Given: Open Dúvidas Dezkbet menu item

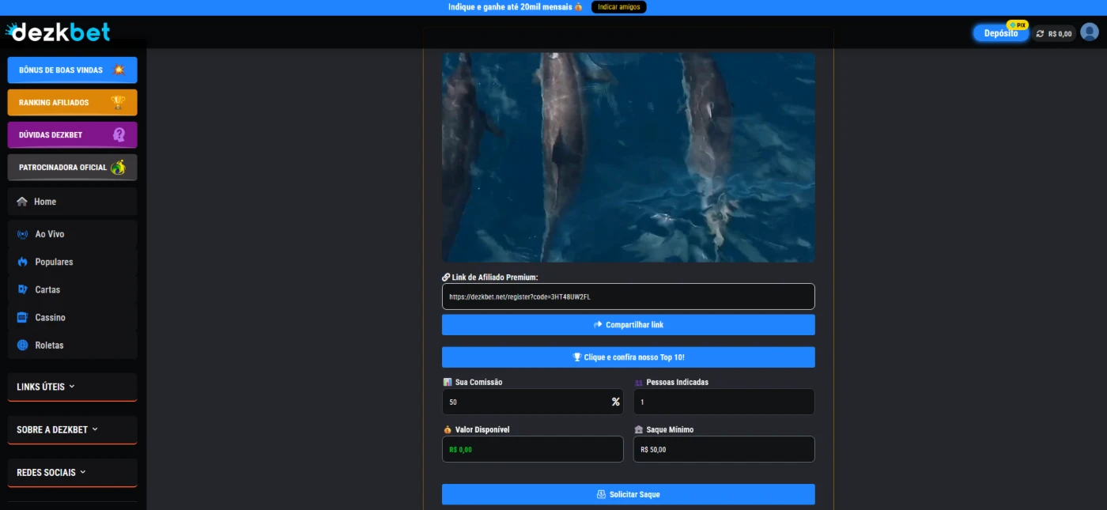Looking at the screenshot, I should pos(72,135).
